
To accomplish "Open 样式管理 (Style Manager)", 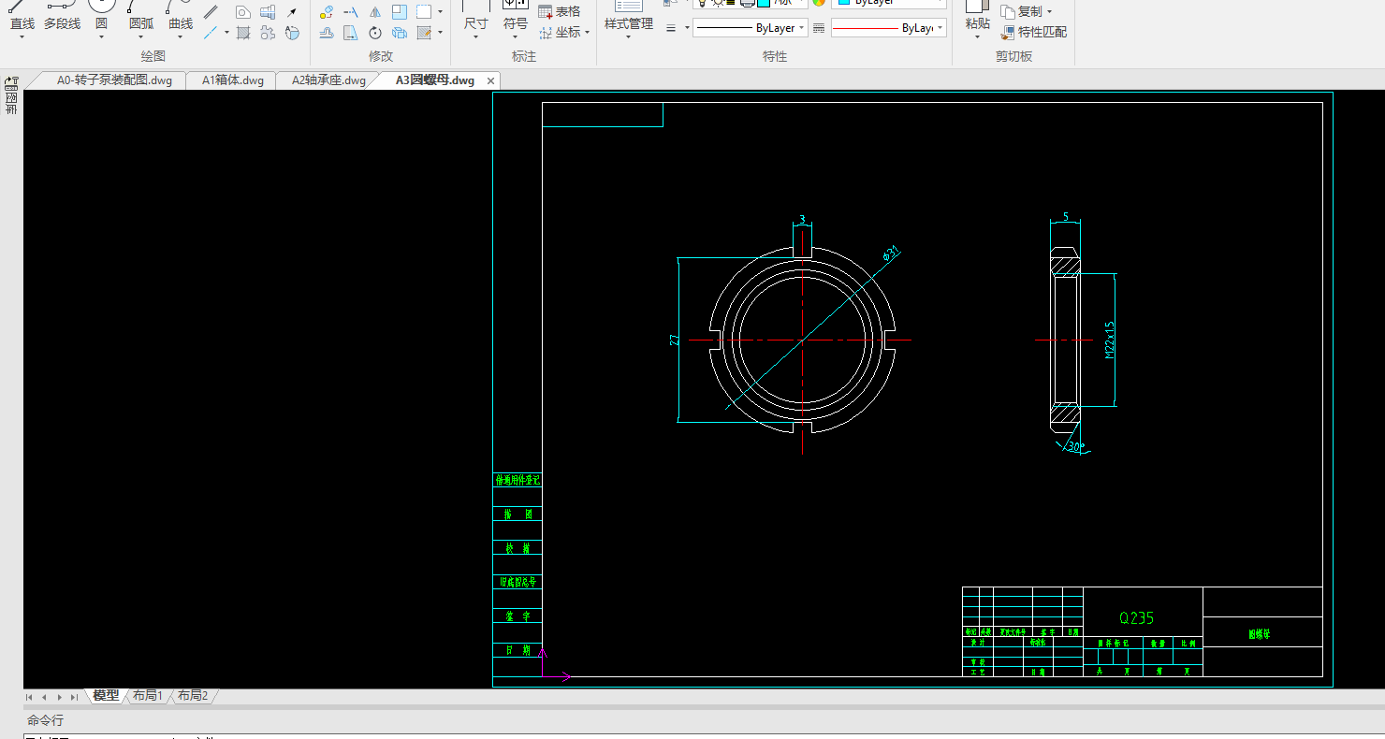I will [x=628, y=22].
